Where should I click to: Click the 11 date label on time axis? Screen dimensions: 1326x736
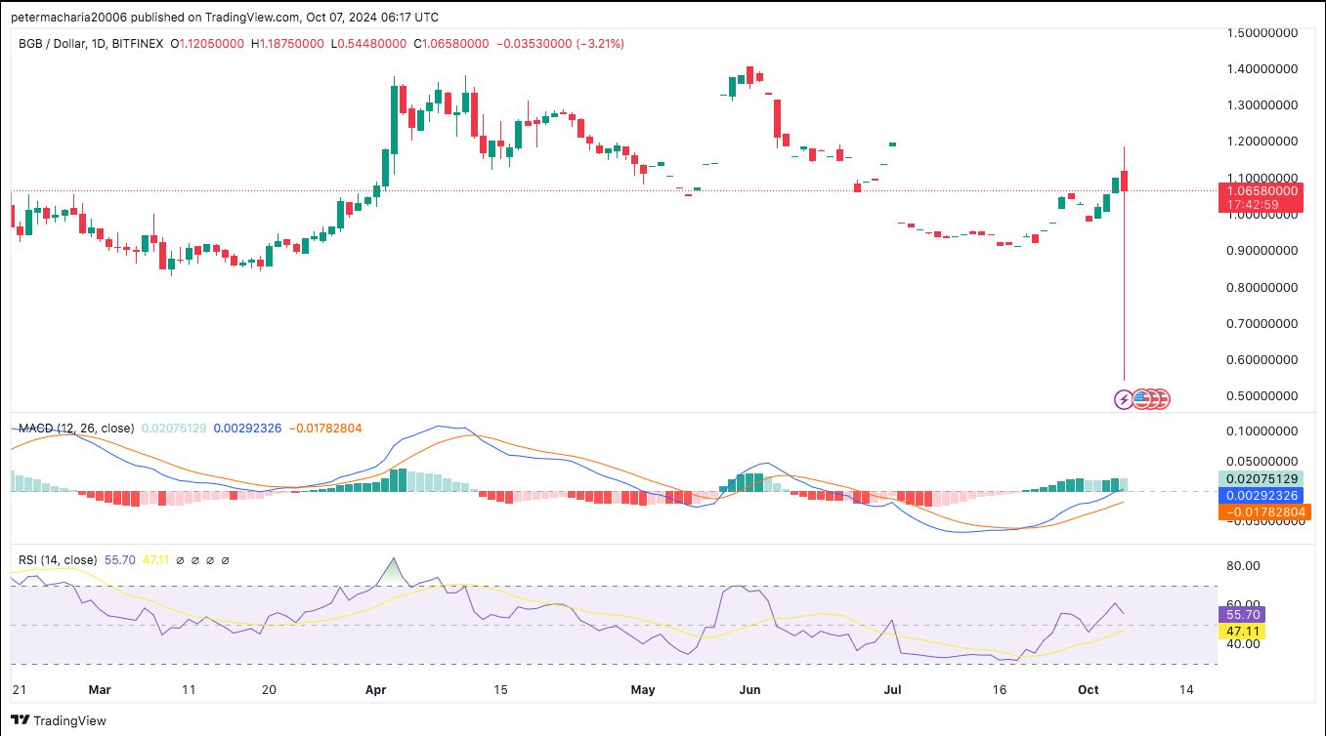(188, 689)
